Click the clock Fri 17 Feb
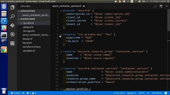 coord(158,1)
